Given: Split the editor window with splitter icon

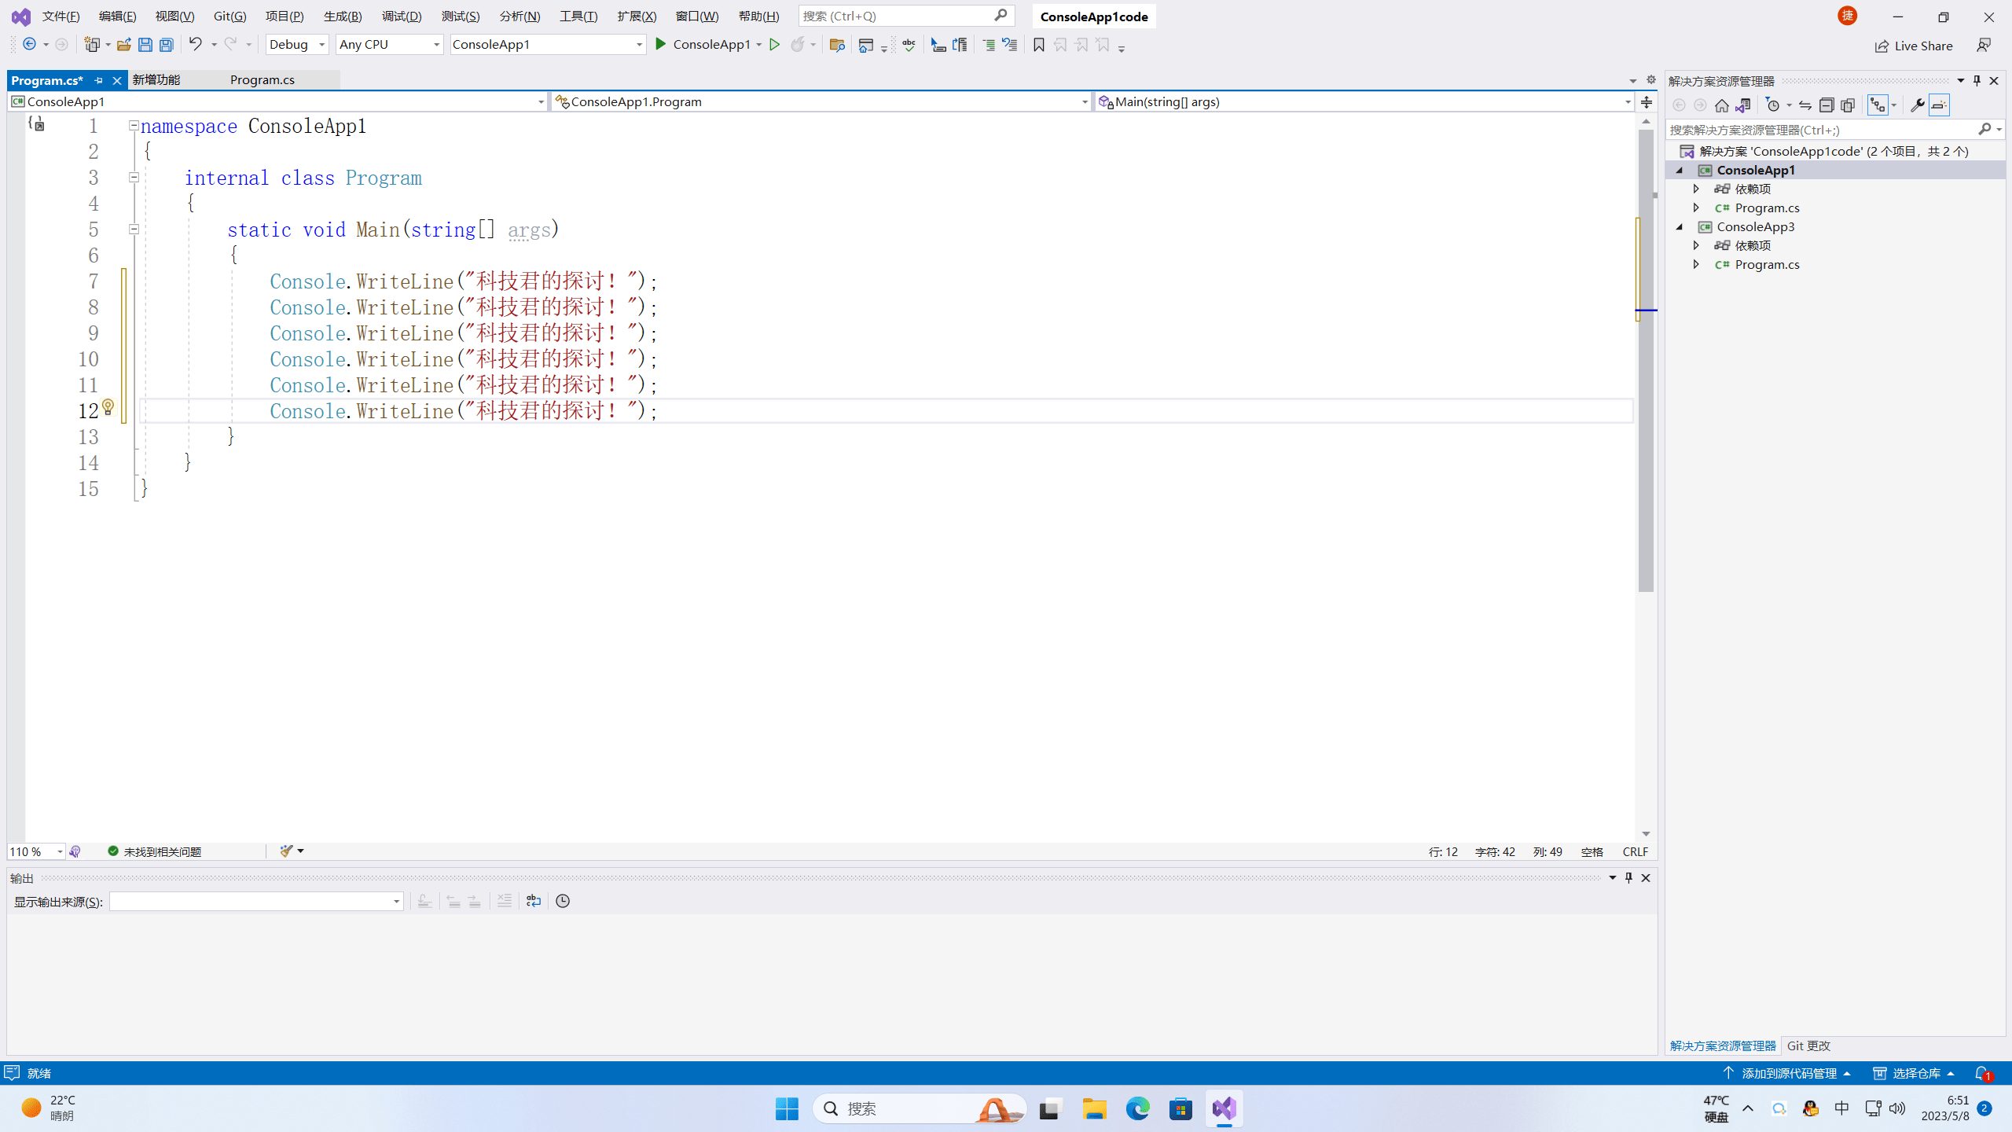Looking at the screenshot, I should pyautogui.click(x=1647, y=101).
